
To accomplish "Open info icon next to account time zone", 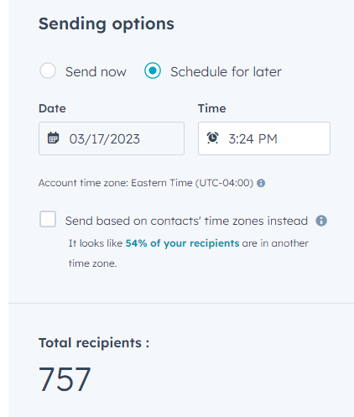I will point(261,183).
